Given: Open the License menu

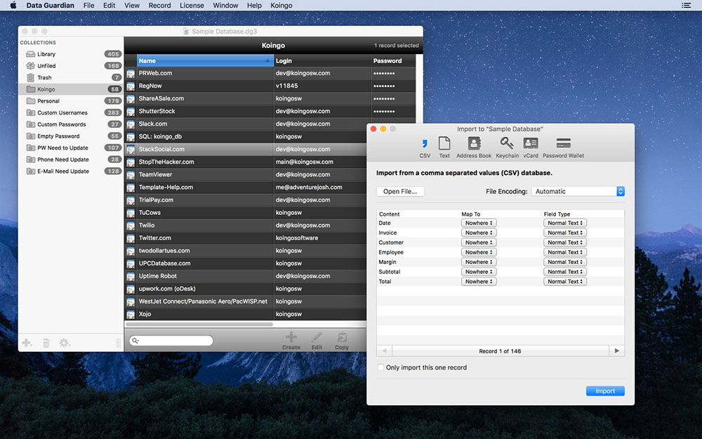Looking at the screenshot, I should click(x=192, y=6).
